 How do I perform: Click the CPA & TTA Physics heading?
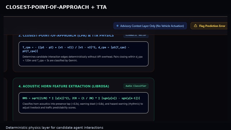(x=66, y=36)
